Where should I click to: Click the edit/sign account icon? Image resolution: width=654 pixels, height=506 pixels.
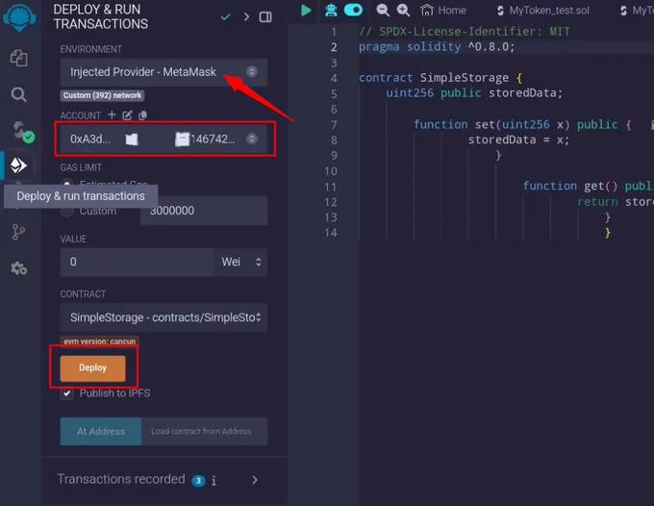tap(127, 115)
